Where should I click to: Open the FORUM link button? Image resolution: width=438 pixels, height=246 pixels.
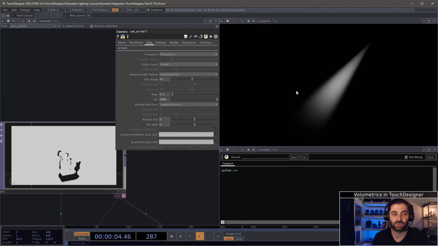coord(76,10)
